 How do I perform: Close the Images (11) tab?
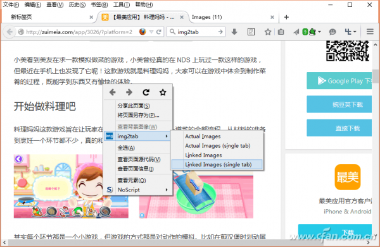[272, 17]
